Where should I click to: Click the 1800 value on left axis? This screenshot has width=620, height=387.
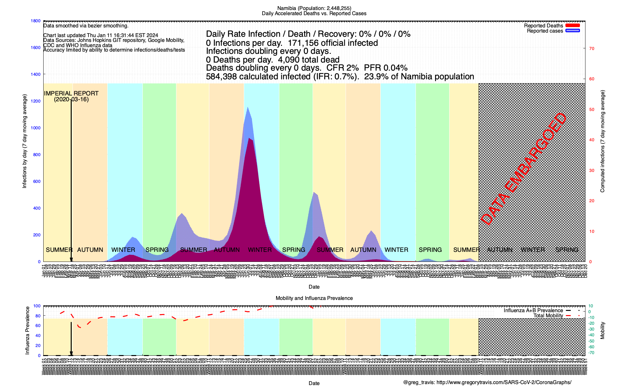coord(36,21)
